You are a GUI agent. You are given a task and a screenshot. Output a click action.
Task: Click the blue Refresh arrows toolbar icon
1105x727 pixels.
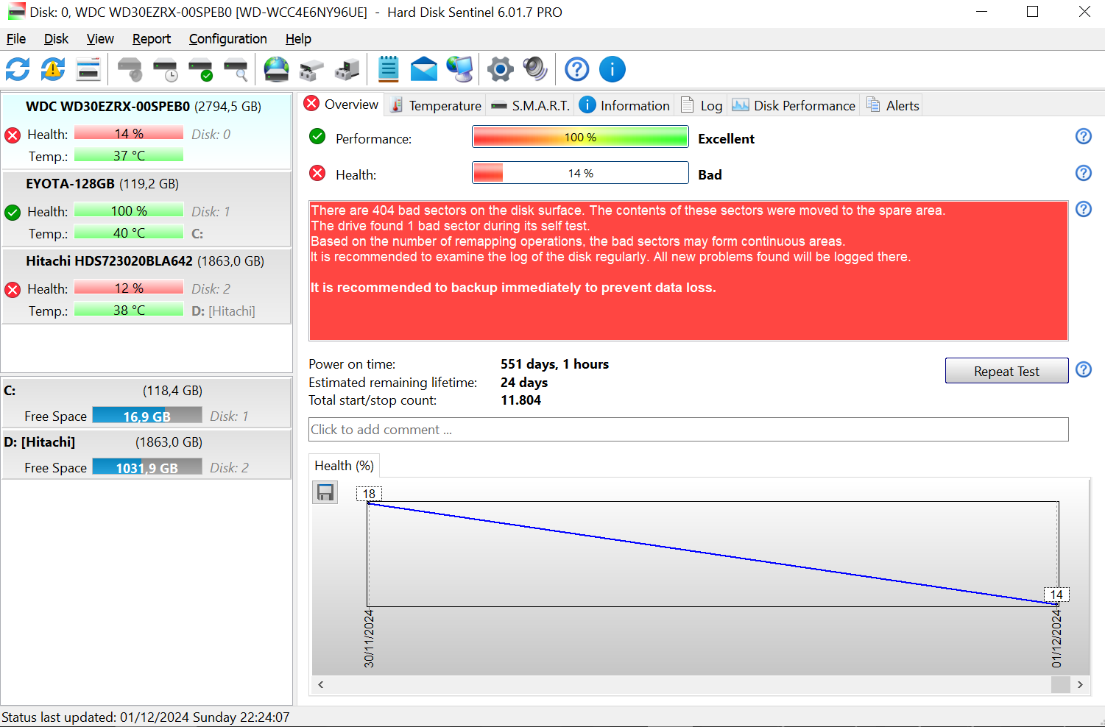[18, 70]
